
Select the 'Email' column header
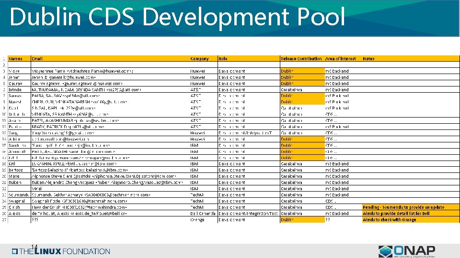(37, 58)
